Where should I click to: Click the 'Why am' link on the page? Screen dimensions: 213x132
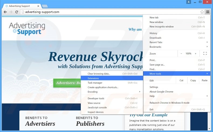(135, 29)
